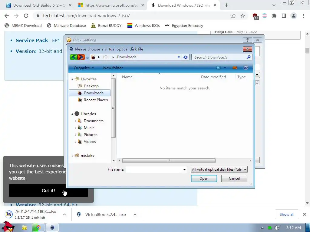Click the search magnifier in Search Downloads

coord(249,57)
